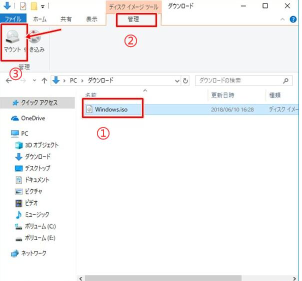Open 3D オブジェクト folder in sidebar

(x=36, y=145)
